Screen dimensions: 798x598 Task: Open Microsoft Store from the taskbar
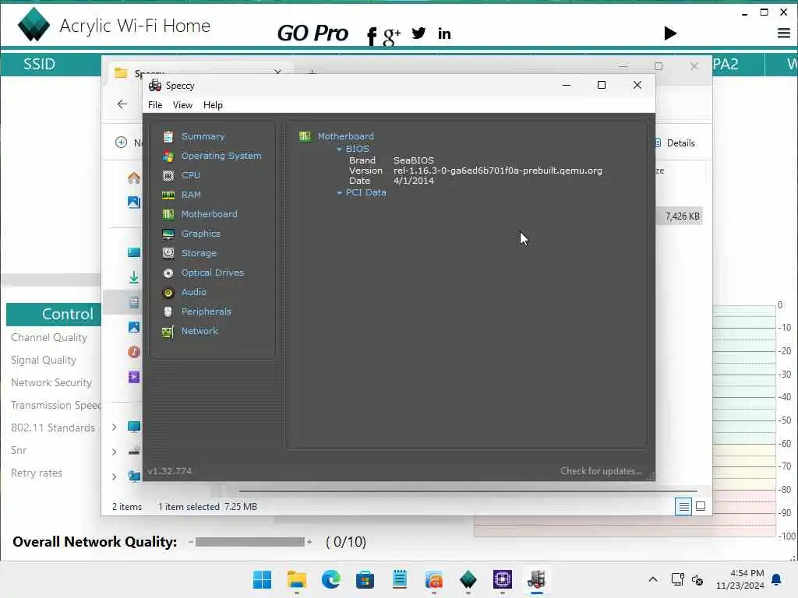tap(365, 579)
